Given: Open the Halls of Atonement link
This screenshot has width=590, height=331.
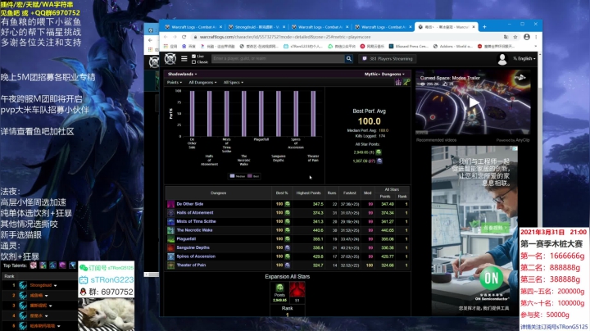Looking at the screenshot, I should coord(195,212).
